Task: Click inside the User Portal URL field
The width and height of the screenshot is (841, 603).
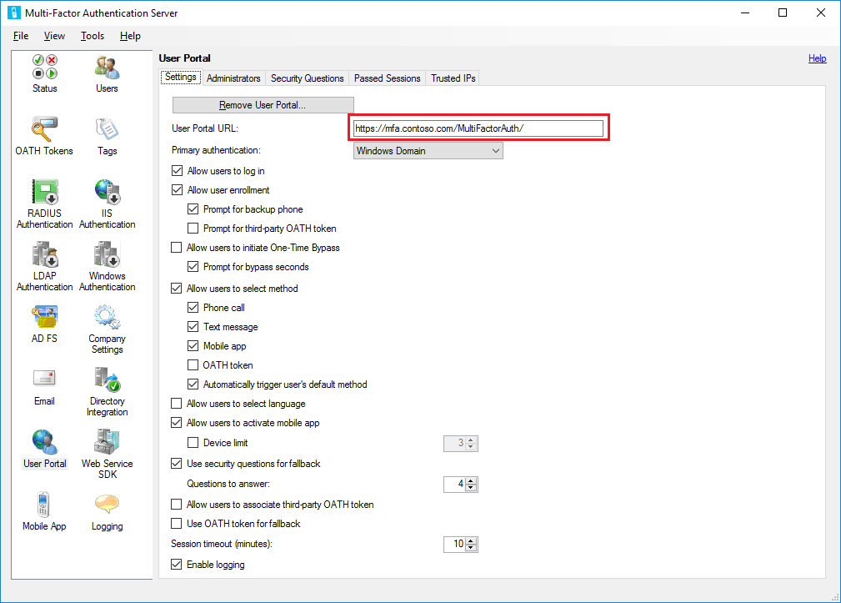Action: pos(478,128)
